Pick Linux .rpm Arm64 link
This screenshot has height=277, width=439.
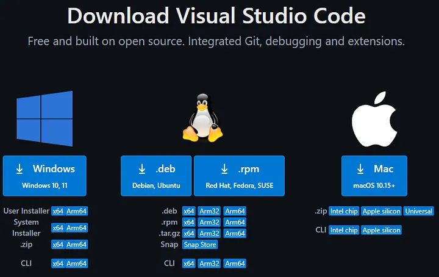pos(235,222)
